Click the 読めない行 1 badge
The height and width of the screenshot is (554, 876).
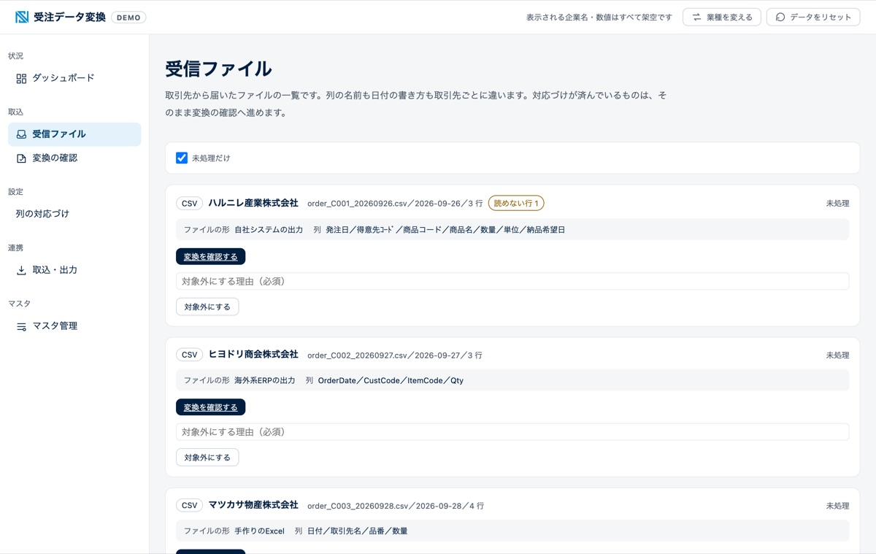pyautogui.click(x=516, y=204)
